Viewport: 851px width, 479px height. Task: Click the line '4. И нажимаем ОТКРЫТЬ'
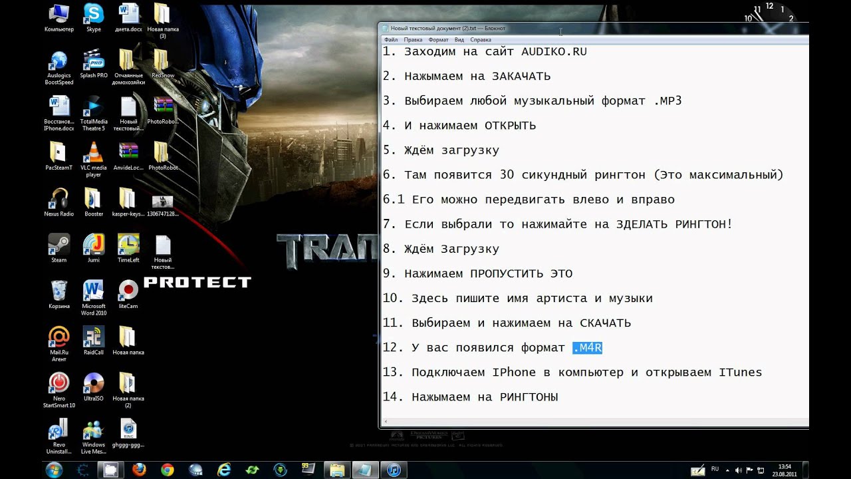[x=459, y=126]
